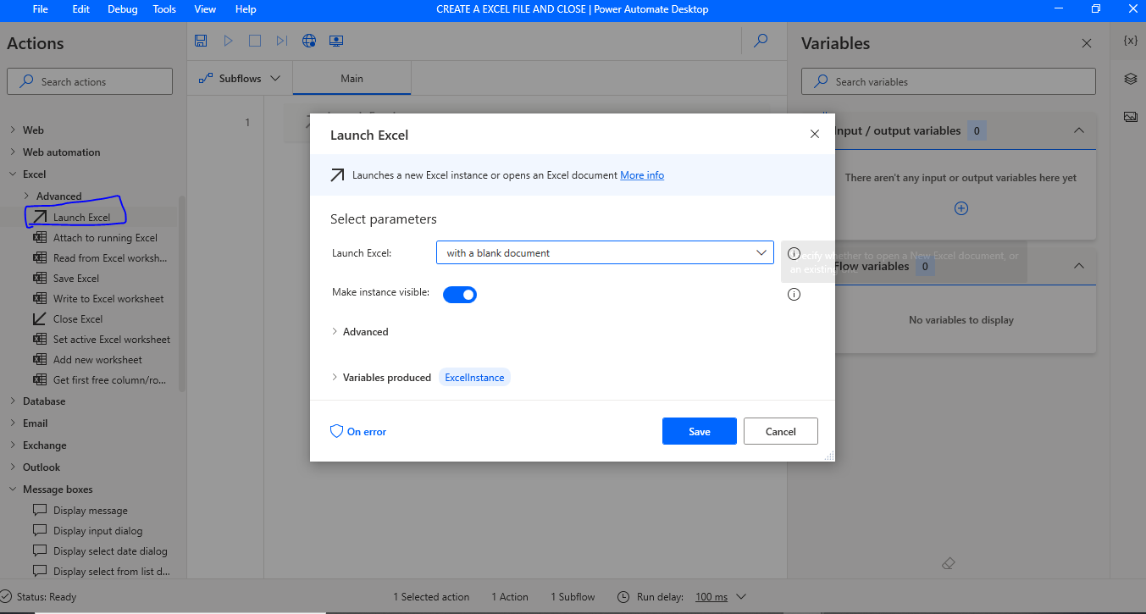Image resolution: width=1146 pixels, height=614 pixels.
Task: Click Run next action icon
Action: tap(282, 41)
